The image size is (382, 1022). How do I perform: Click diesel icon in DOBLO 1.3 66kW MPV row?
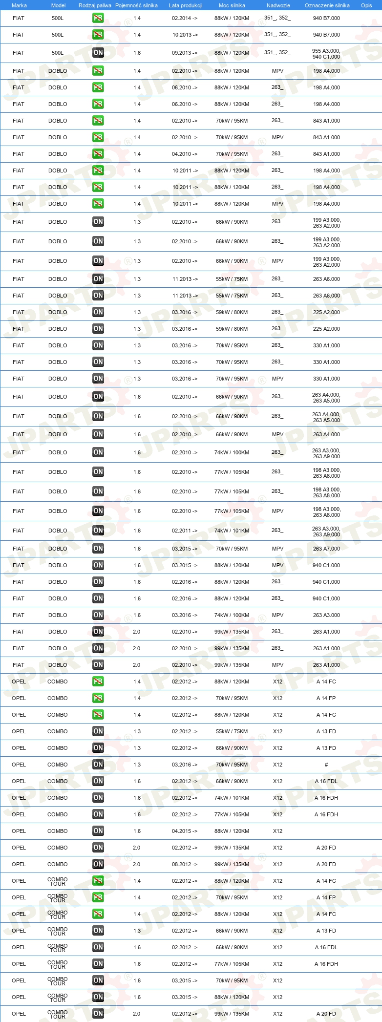[98, 261]
